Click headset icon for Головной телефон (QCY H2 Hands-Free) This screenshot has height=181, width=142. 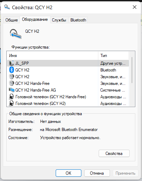(11, 97)
